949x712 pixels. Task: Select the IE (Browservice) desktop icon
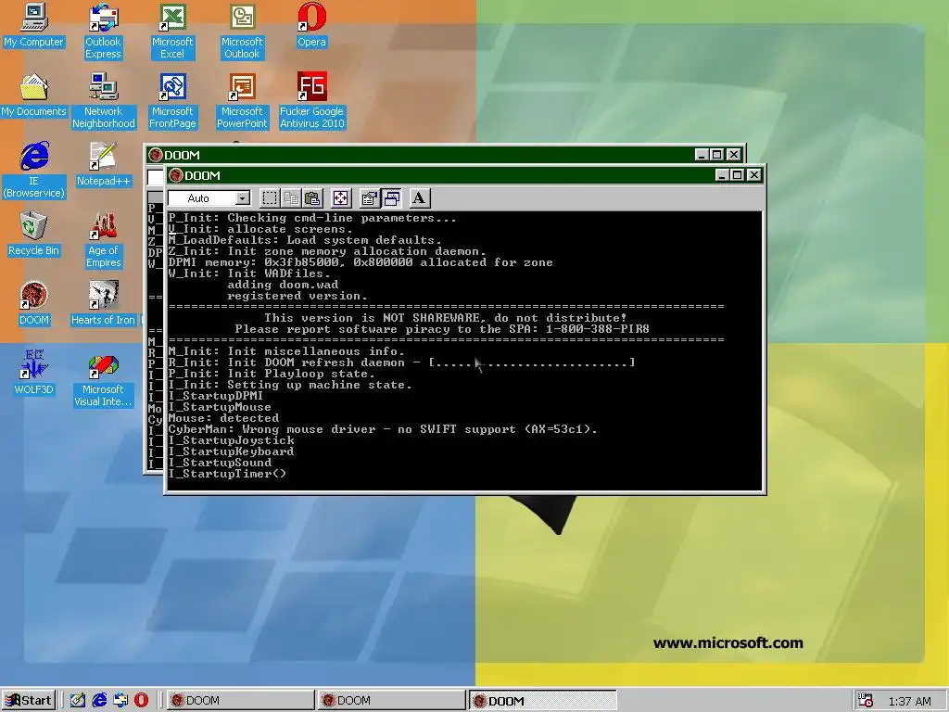click(34, 171)
